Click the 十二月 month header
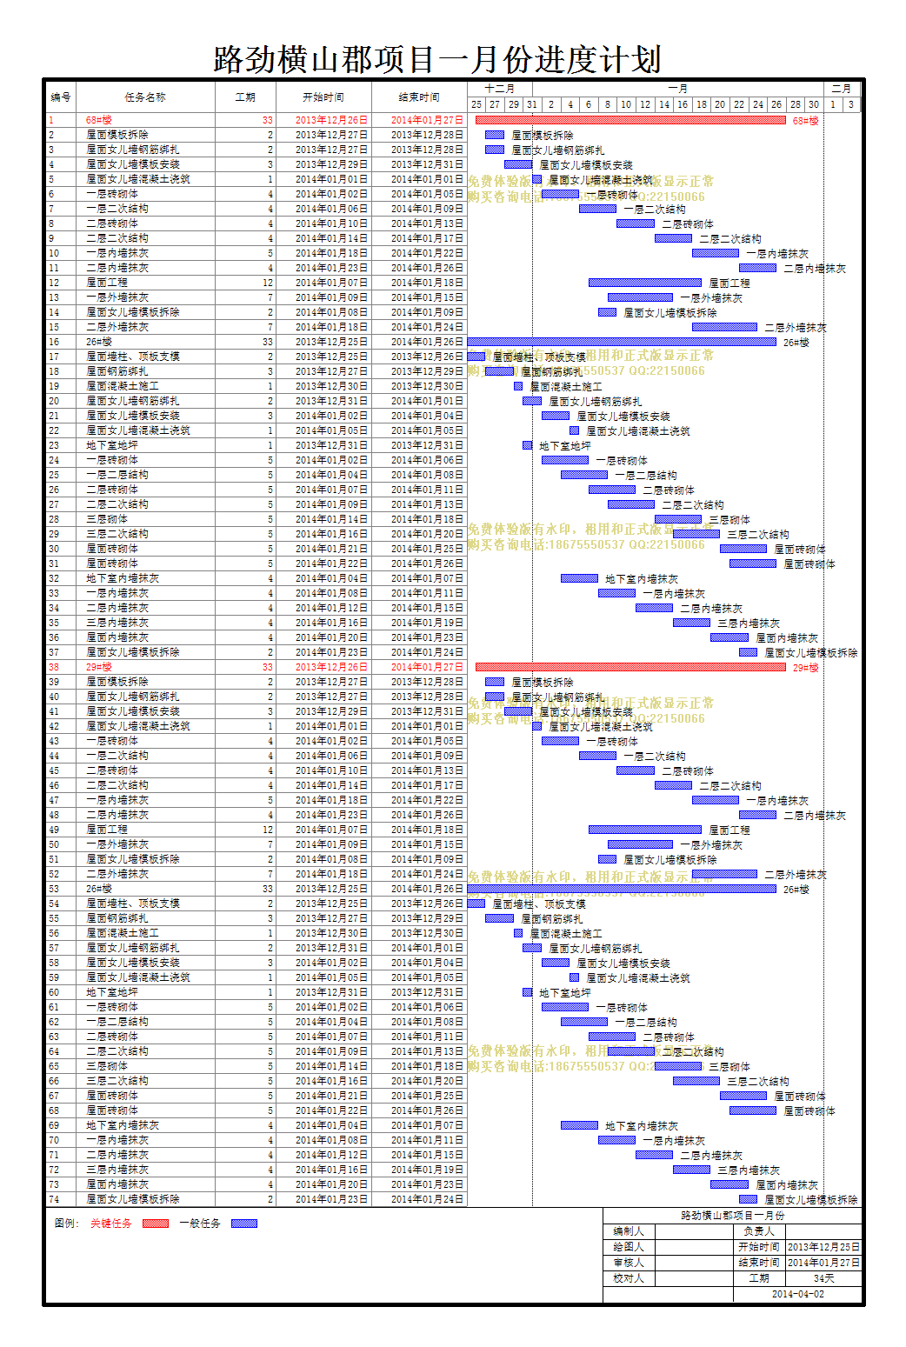This screenshot has height=1347, width=906. (499, 89)
